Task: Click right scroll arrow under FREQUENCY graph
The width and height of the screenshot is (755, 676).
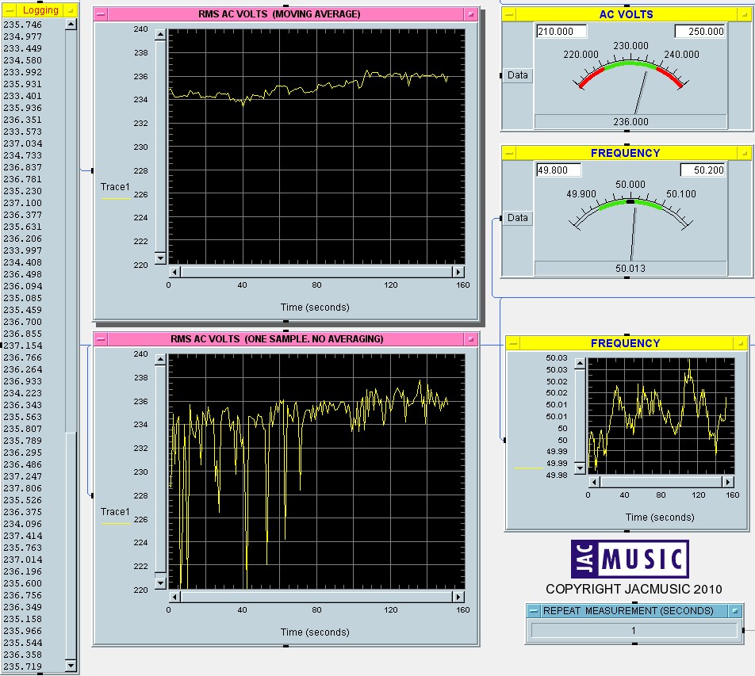Action: tap(727, 482)
